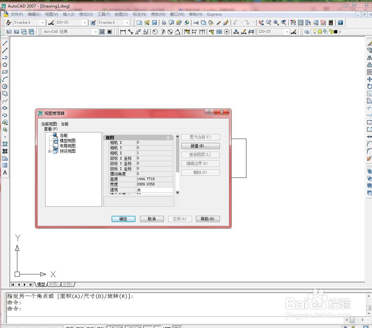Open Layer Properties Manager icon
This screenshot has height=328, width=372.
[x=307, y=31]
